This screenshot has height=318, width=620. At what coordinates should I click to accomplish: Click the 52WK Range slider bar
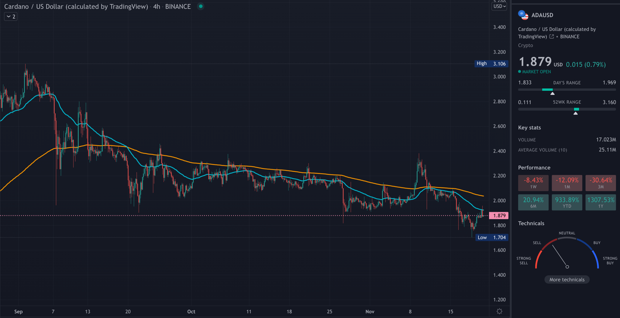567,109
